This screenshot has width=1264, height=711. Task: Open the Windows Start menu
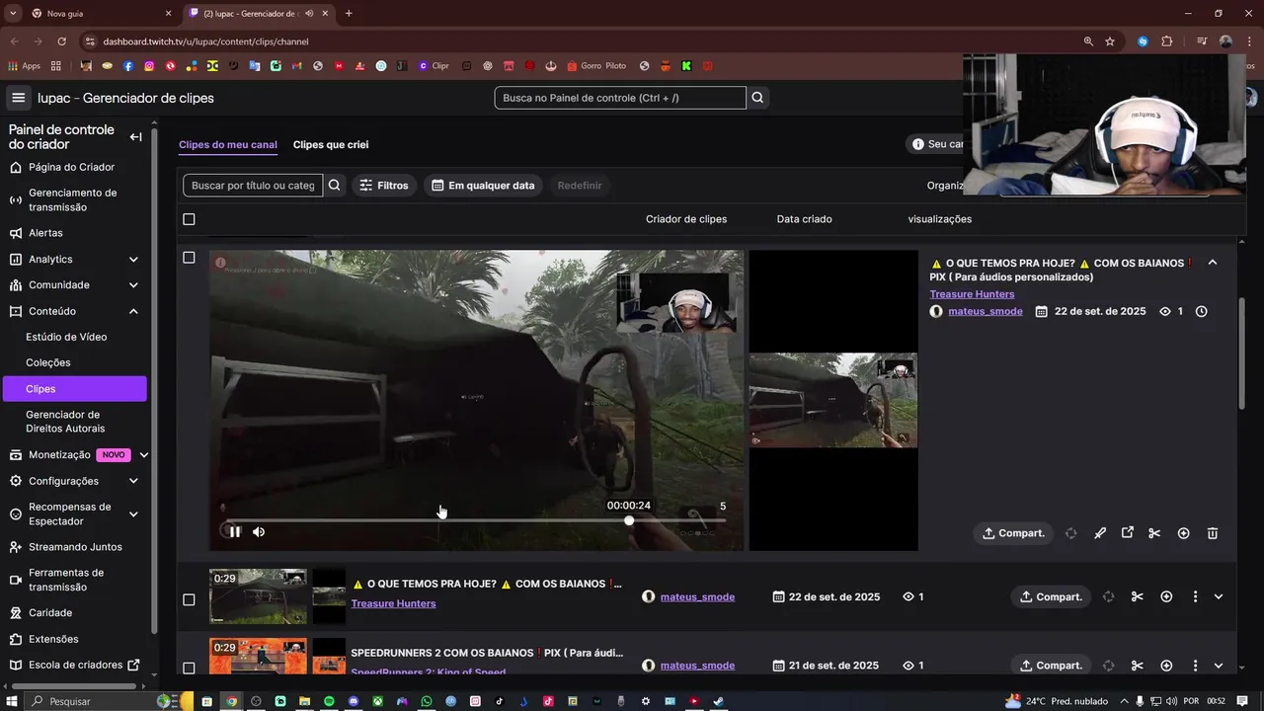pyautogui.click(x=11, y=701)
